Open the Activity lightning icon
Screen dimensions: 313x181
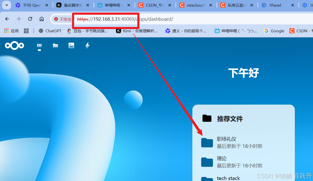click(87, 46)
